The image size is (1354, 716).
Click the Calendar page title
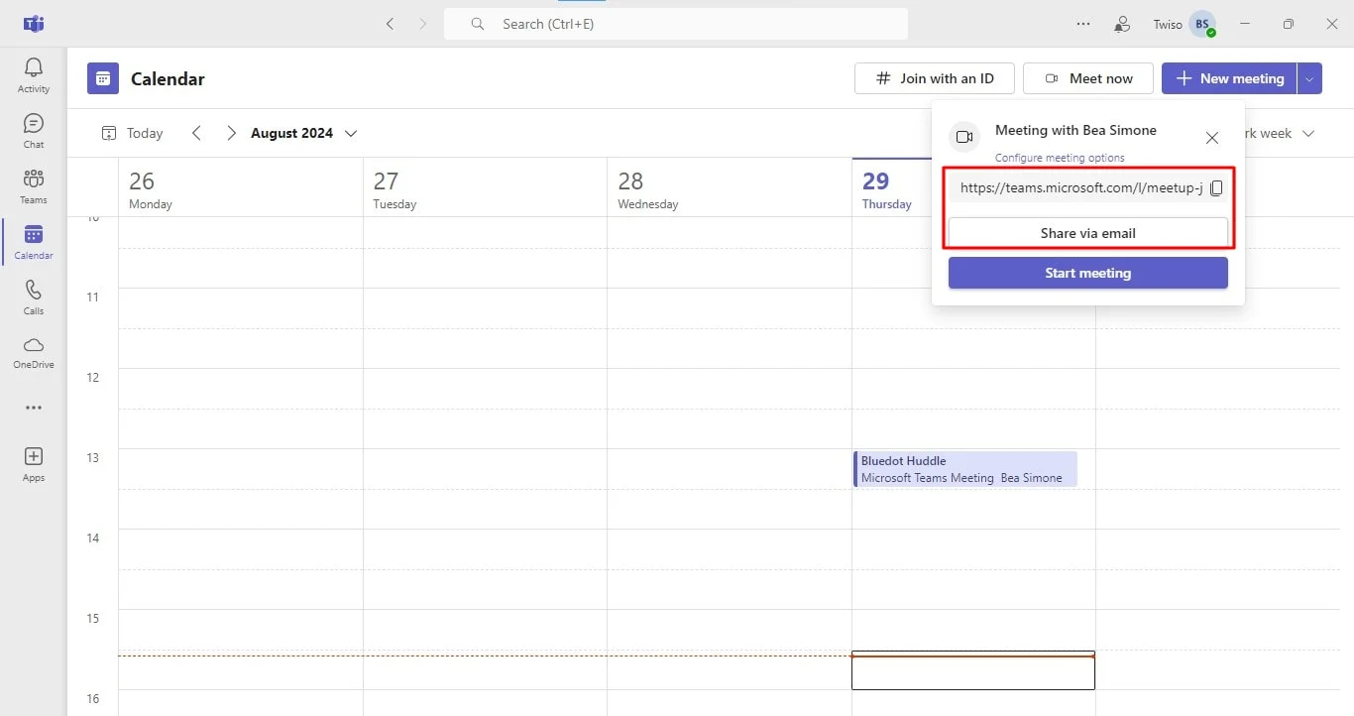click(168, 79)
